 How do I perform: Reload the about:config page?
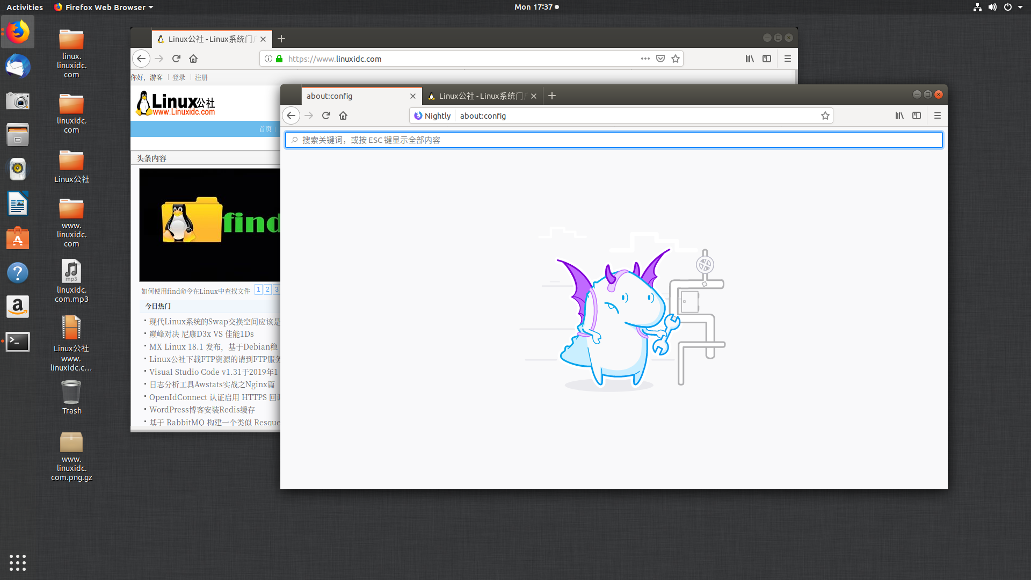click(326, 115)
